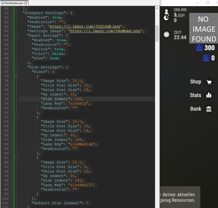Click the "sizeSmall" Lang Key value

pos(80,185)
